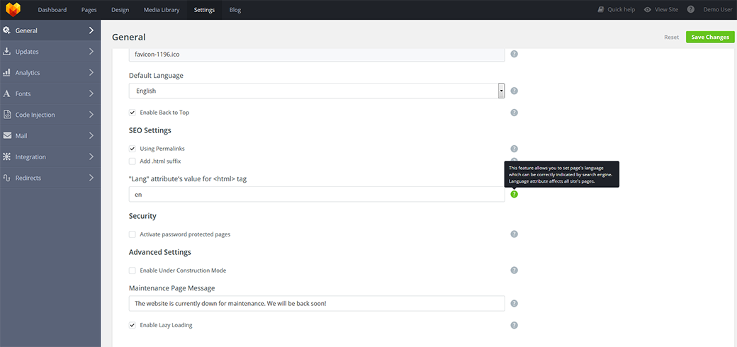Uncheck the Using Permalinks checkbox

pos(133,149)
